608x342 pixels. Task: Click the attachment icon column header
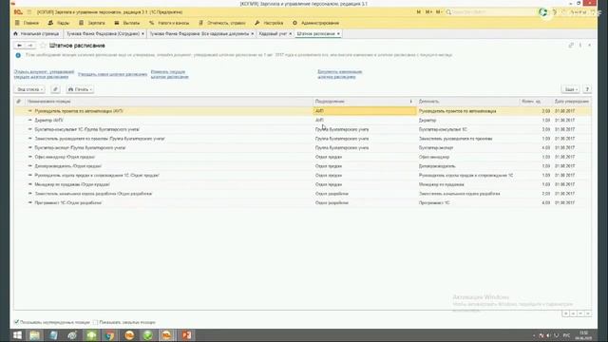point(19,102)
